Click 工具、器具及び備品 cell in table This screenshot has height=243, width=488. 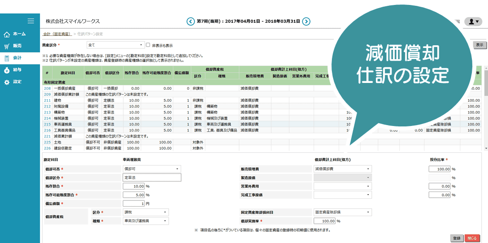pyautogui.click(x=222, y=130)
